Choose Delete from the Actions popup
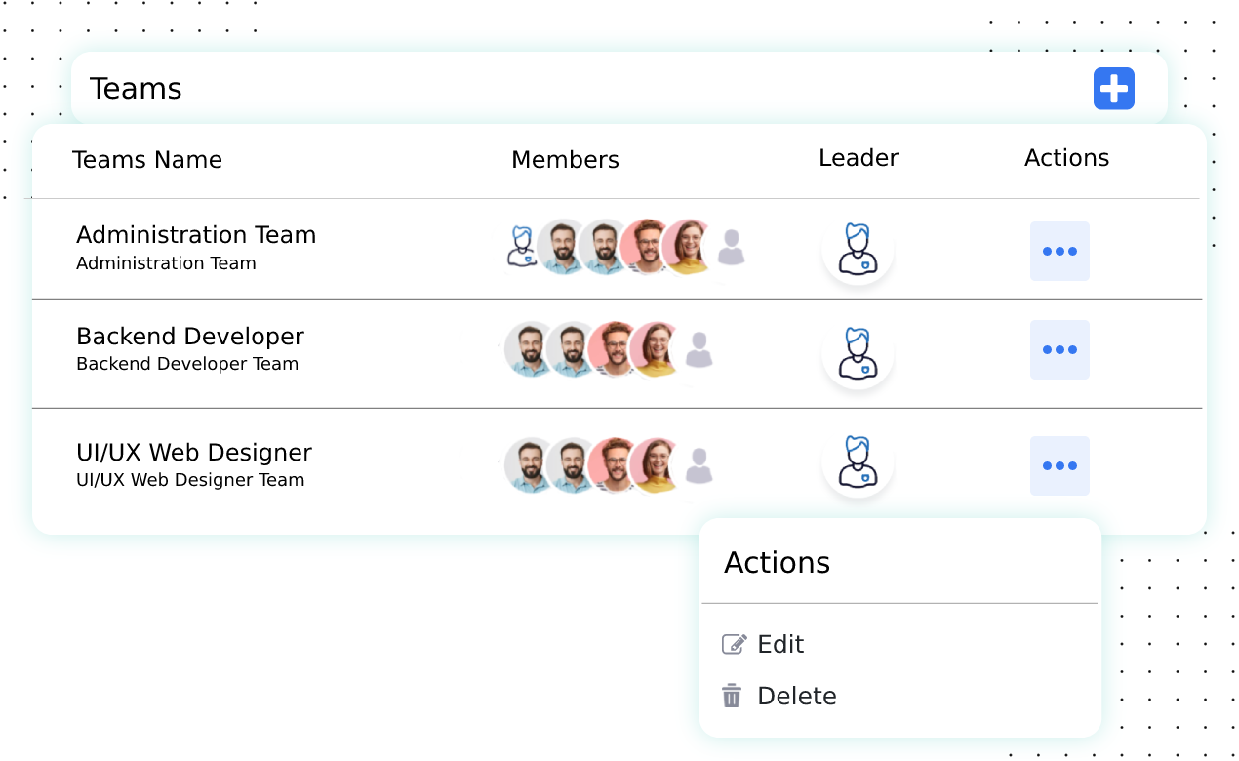The height and width of the screenshot is (761, 1239). [x=796, y=696]
